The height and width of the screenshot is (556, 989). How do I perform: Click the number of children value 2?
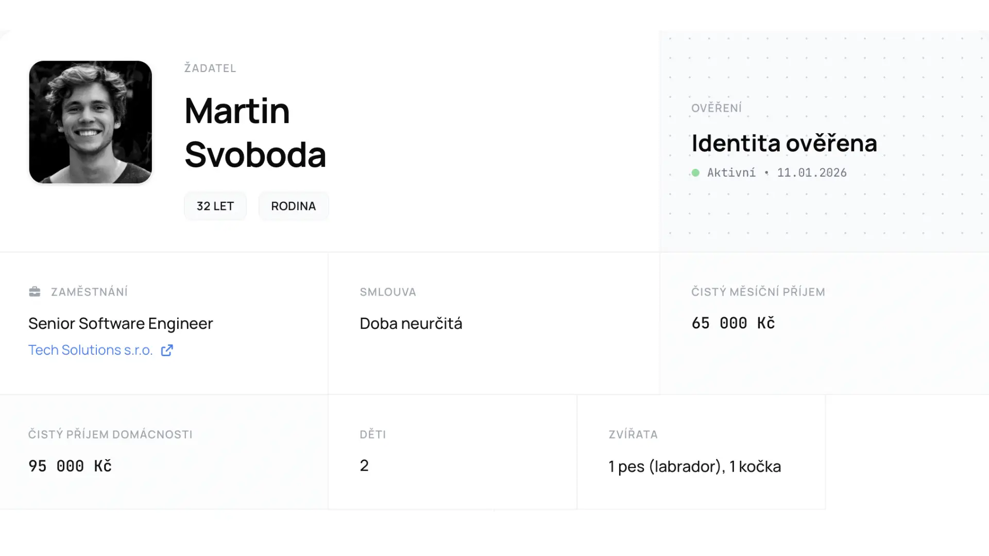coord(364,465)
